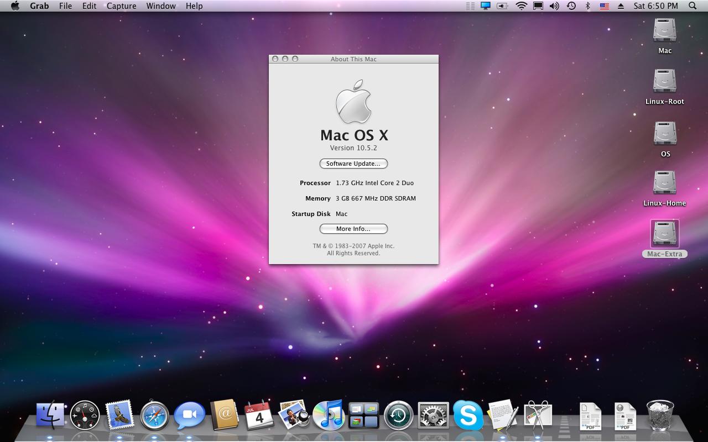The image size is (708, 442).
Task: Select the Linux-Home drive on the desktop
Action: click(664, 188)
